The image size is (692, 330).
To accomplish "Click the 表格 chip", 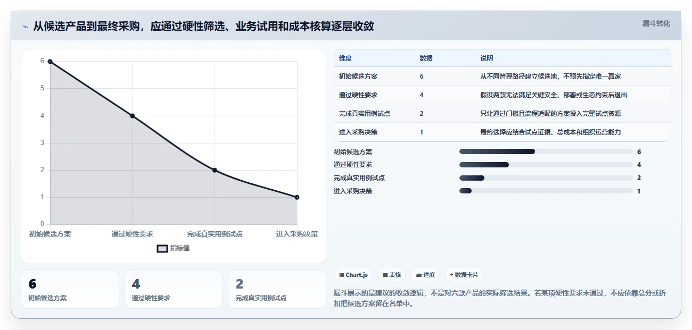I will coord(392,275).
